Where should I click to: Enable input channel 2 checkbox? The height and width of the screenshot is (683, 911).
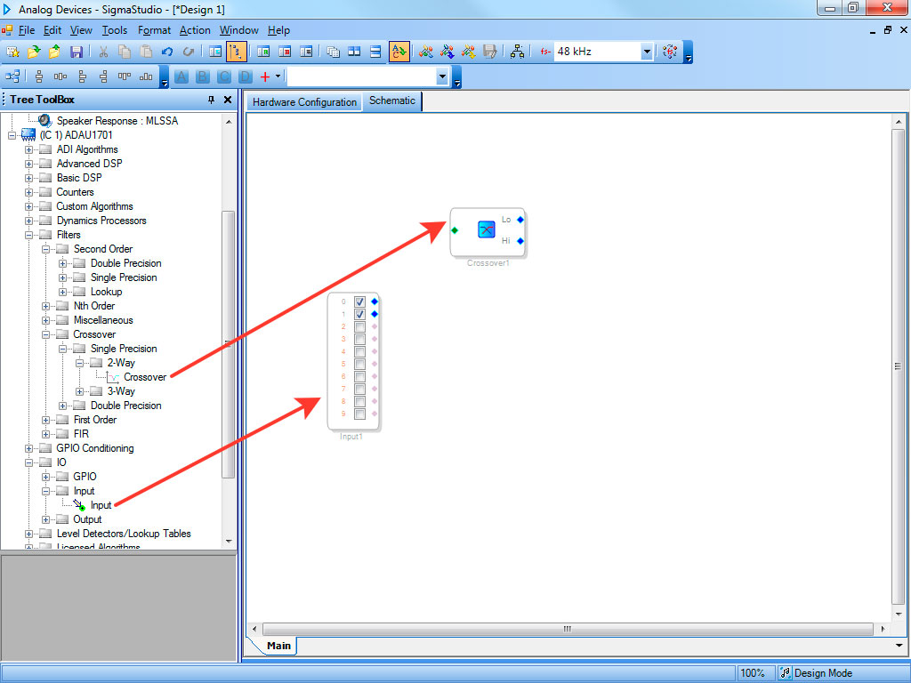tap(359, 327)
